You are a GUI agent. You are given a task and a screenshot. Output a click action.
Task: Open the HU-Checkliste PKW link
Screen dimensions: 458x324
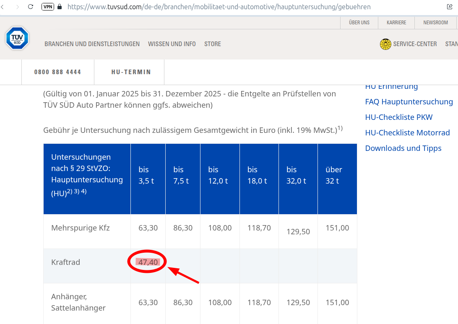(x=398, y=117)
